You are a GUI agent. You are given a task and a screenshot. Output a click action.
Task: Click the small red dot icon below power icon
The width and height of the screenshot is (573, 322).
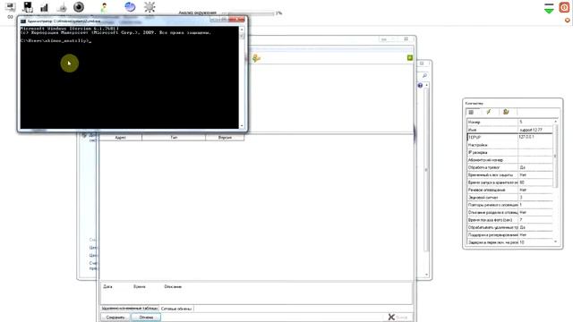pyautogui.click(x=567, y=21)
